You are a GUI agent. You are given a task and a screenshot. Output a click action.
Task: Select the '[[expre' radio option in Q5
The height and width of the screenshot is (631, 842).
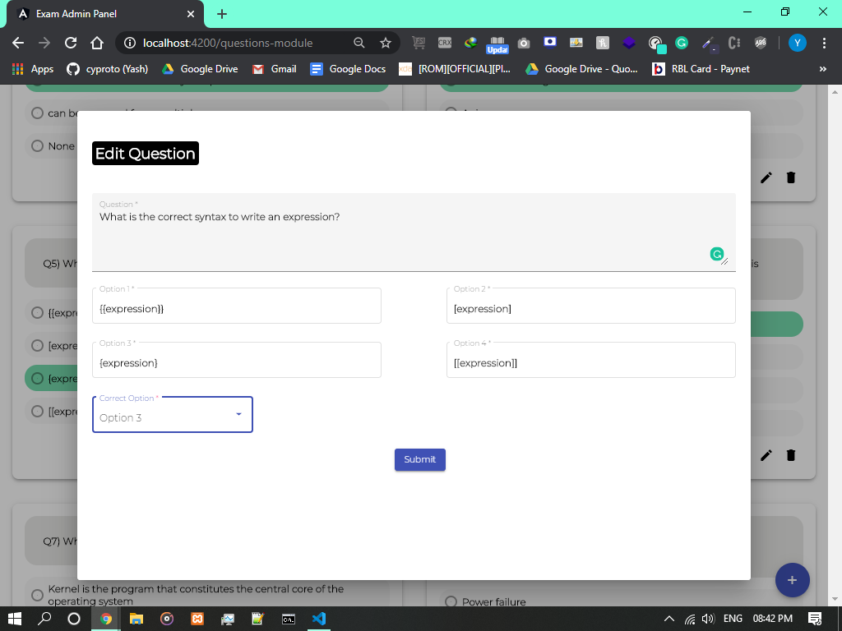pyautogui.click(x=37, y=412)
